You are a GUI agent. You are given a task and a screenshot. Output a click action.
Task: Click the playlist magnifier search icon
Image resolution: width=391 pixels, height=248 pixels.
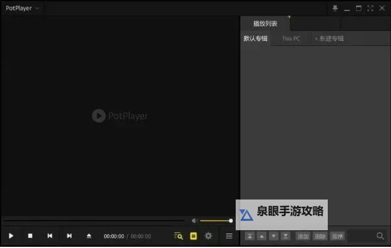(x=380, y=236)
